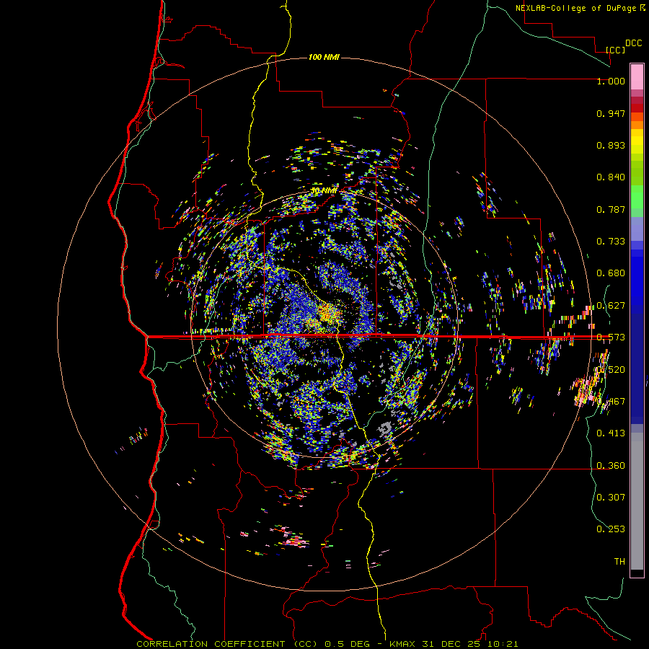Click the 1.000 scale value

point(611,81)
